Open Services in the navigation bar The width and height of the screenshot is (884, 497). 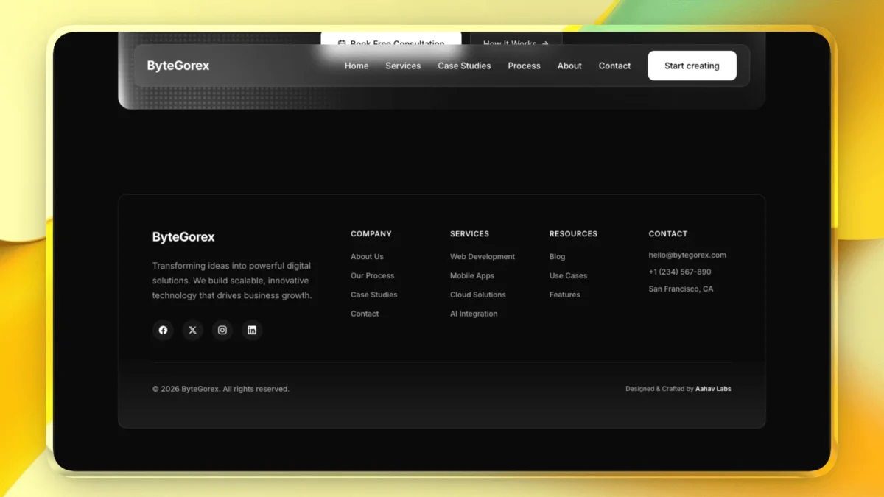403,66
